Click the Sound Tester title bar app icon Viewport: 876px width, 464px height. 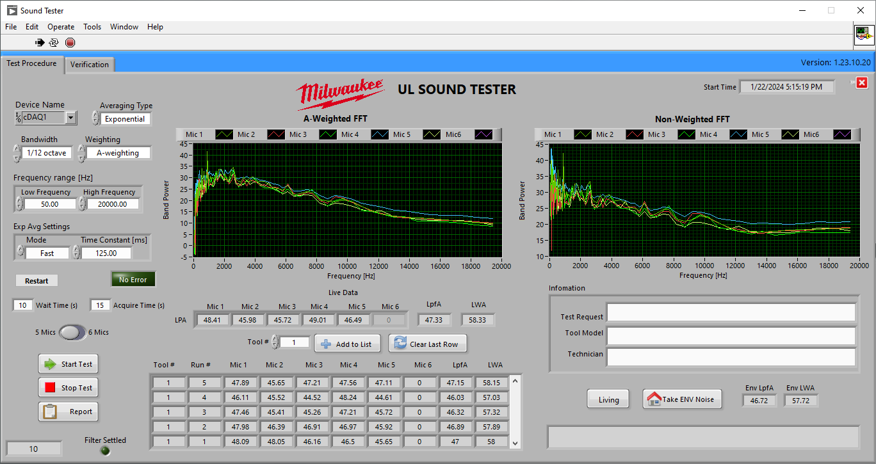point(12,10)
